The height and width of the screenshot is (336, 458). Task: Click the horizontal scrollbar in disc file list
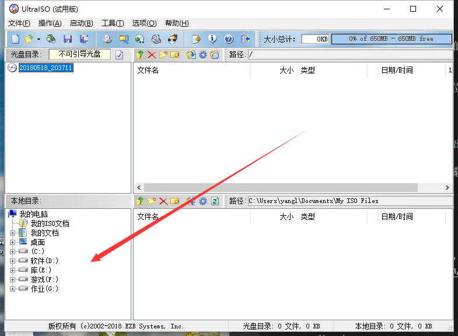(x=280, y=188)
